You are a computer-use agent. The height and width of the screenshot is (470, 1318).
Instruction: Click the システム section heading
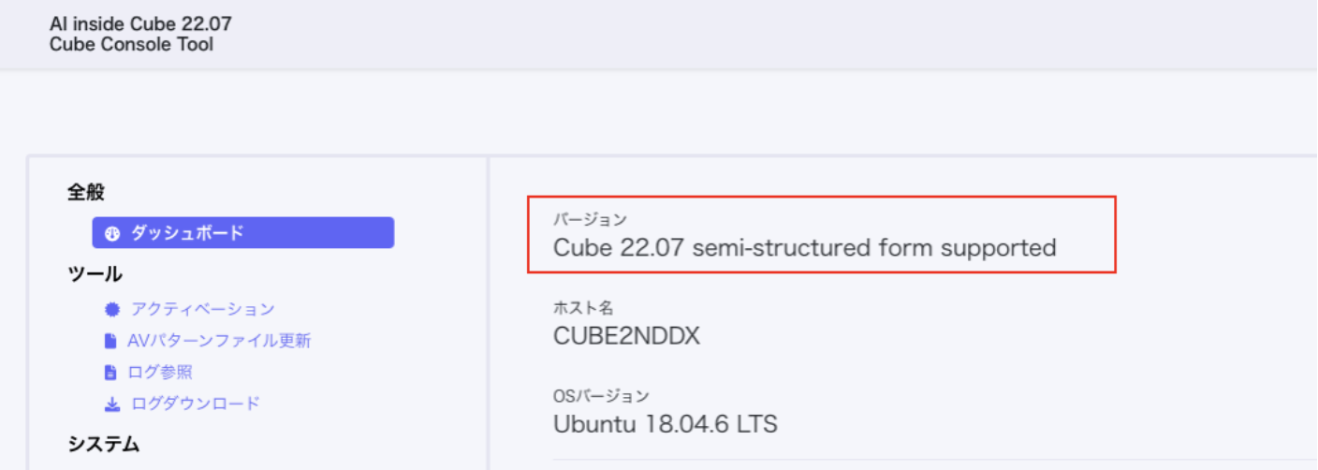[103, 444]
